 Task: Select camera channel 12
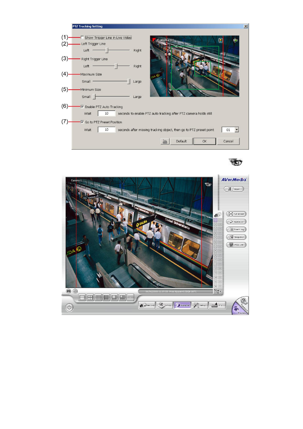[x=215, y=269]
